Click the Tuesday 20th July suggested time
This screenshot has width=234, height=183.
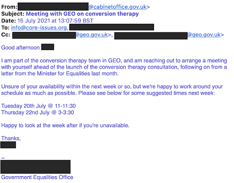(38, 106)
